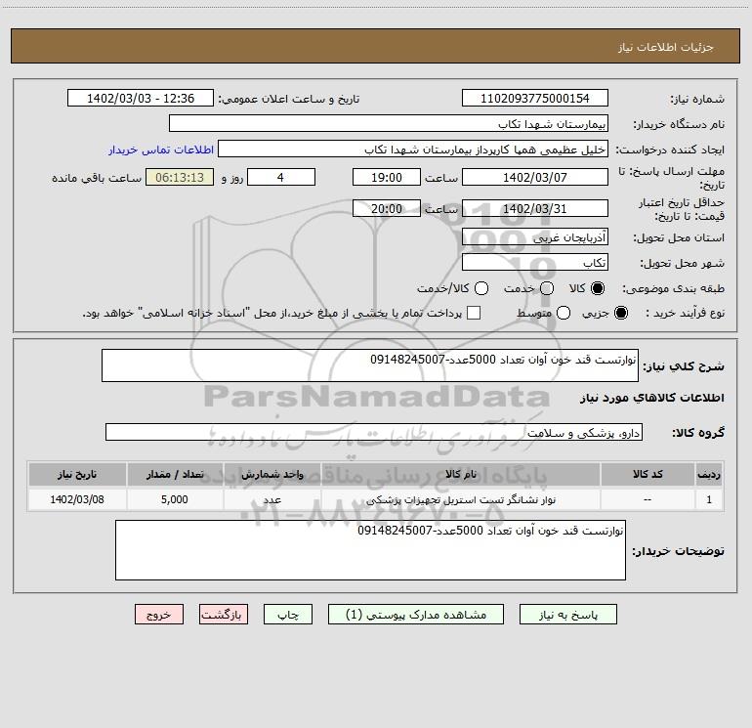This screenshot has width=752, height=728.
Task: Click the اطلاعات کالاهای مورد نیاز heading
Action: coord(651,398)
